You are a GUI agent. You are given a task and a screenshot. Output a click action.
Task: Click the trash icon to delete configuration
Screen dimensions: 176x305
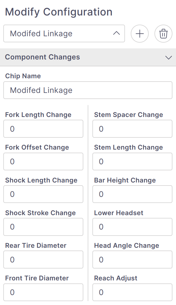163,34
